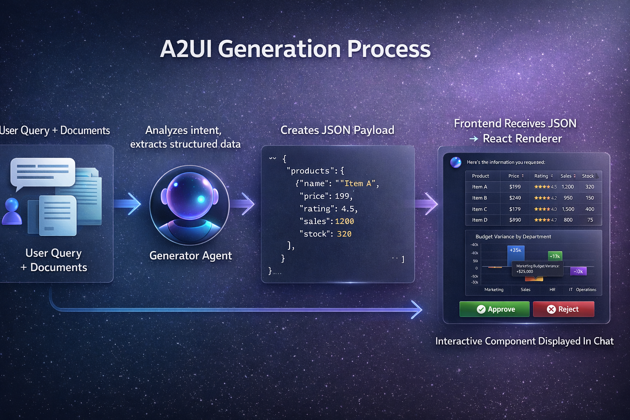Collapse the JSON root with the chevron
Screen dimensions: 630x420
tap(272, 158)
